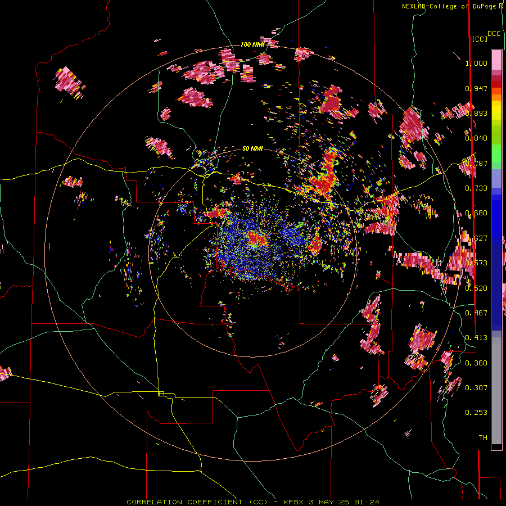Click the small yellow square highway marker
The image size is (506, 506).
coord(161,394)
